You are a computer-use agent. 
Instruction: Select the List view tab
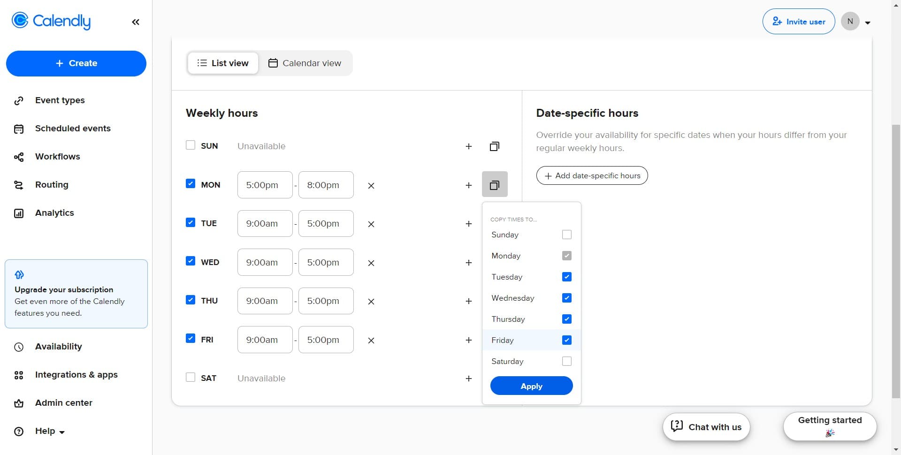tap(223, 63)
